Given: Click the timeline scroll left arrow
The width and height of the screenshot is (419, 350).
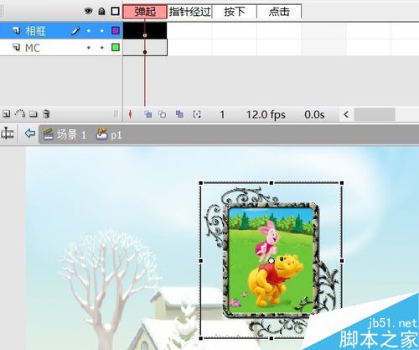Looking at the screenshot, I should point(346,114).
